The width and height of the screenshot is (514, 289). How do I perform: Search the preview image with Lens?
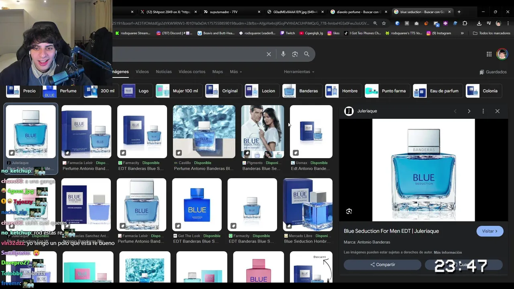coord(349,212)
